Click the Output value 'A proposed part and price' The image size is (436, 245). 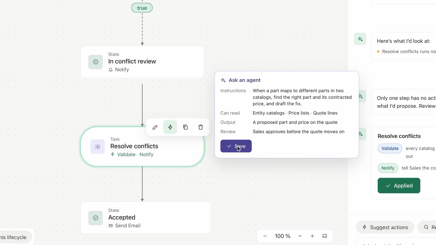click(295, 122)
